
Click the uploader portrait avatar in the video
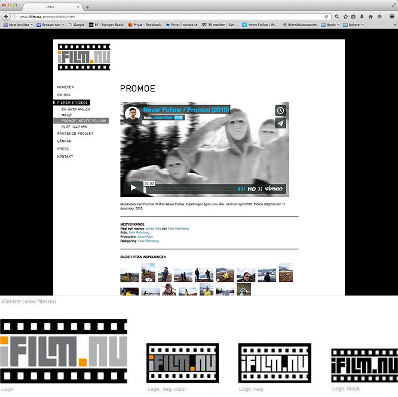[133, 113]
